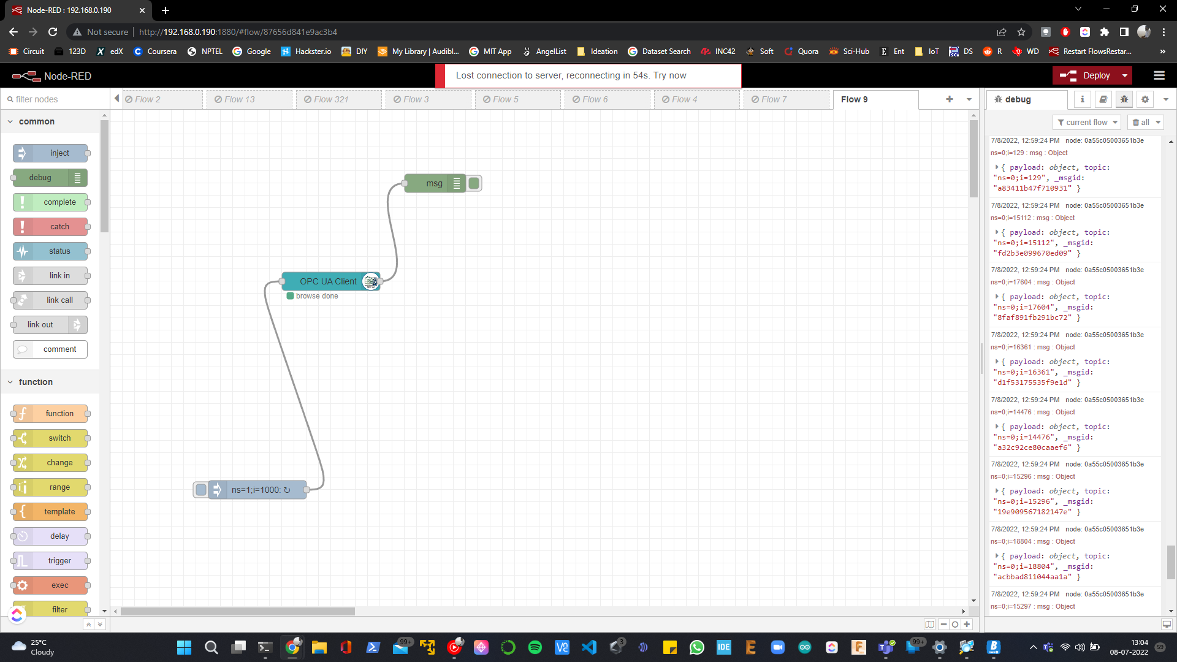This screenshot has height=662, width=1177.
Task: Open Deploy options dropdown arrow
Action: (x=1125, y=75)
